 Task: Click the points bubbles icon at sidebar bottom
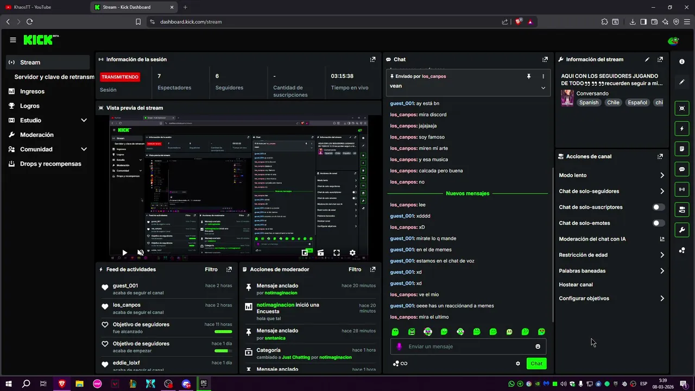pyautogui.click(x=682, y=250)
